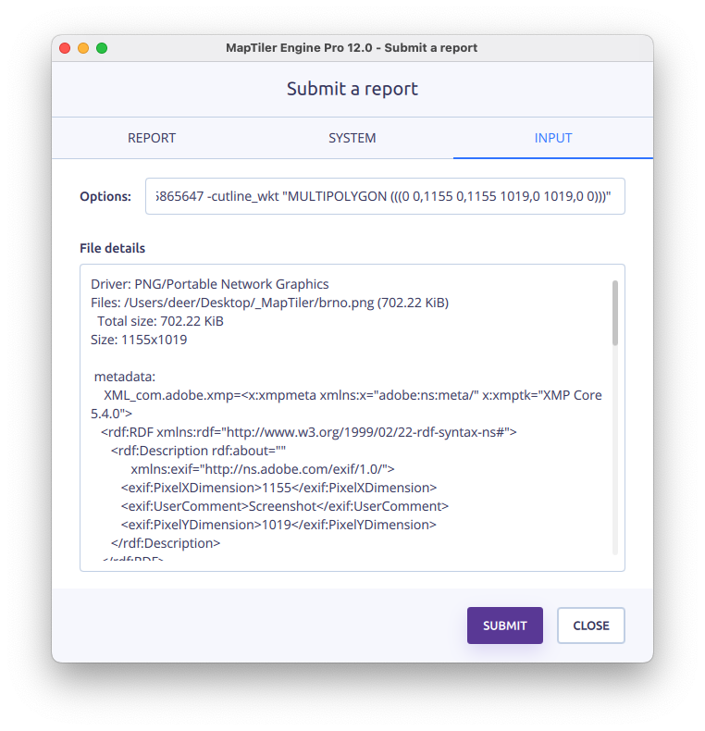Image resolution: width=705 pixels, height=731 pixels.
Task: Click the Total size 702.22 KiB line
Action: click(x=160, y=321)
